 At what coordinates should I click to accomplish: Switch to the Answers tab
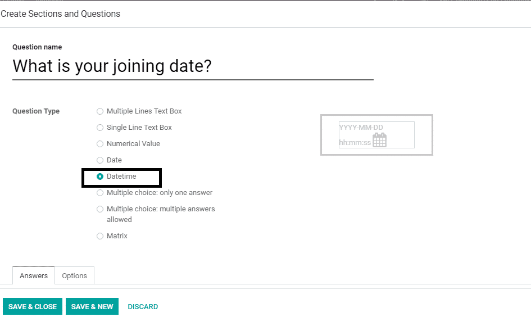(x=34, y=275)
